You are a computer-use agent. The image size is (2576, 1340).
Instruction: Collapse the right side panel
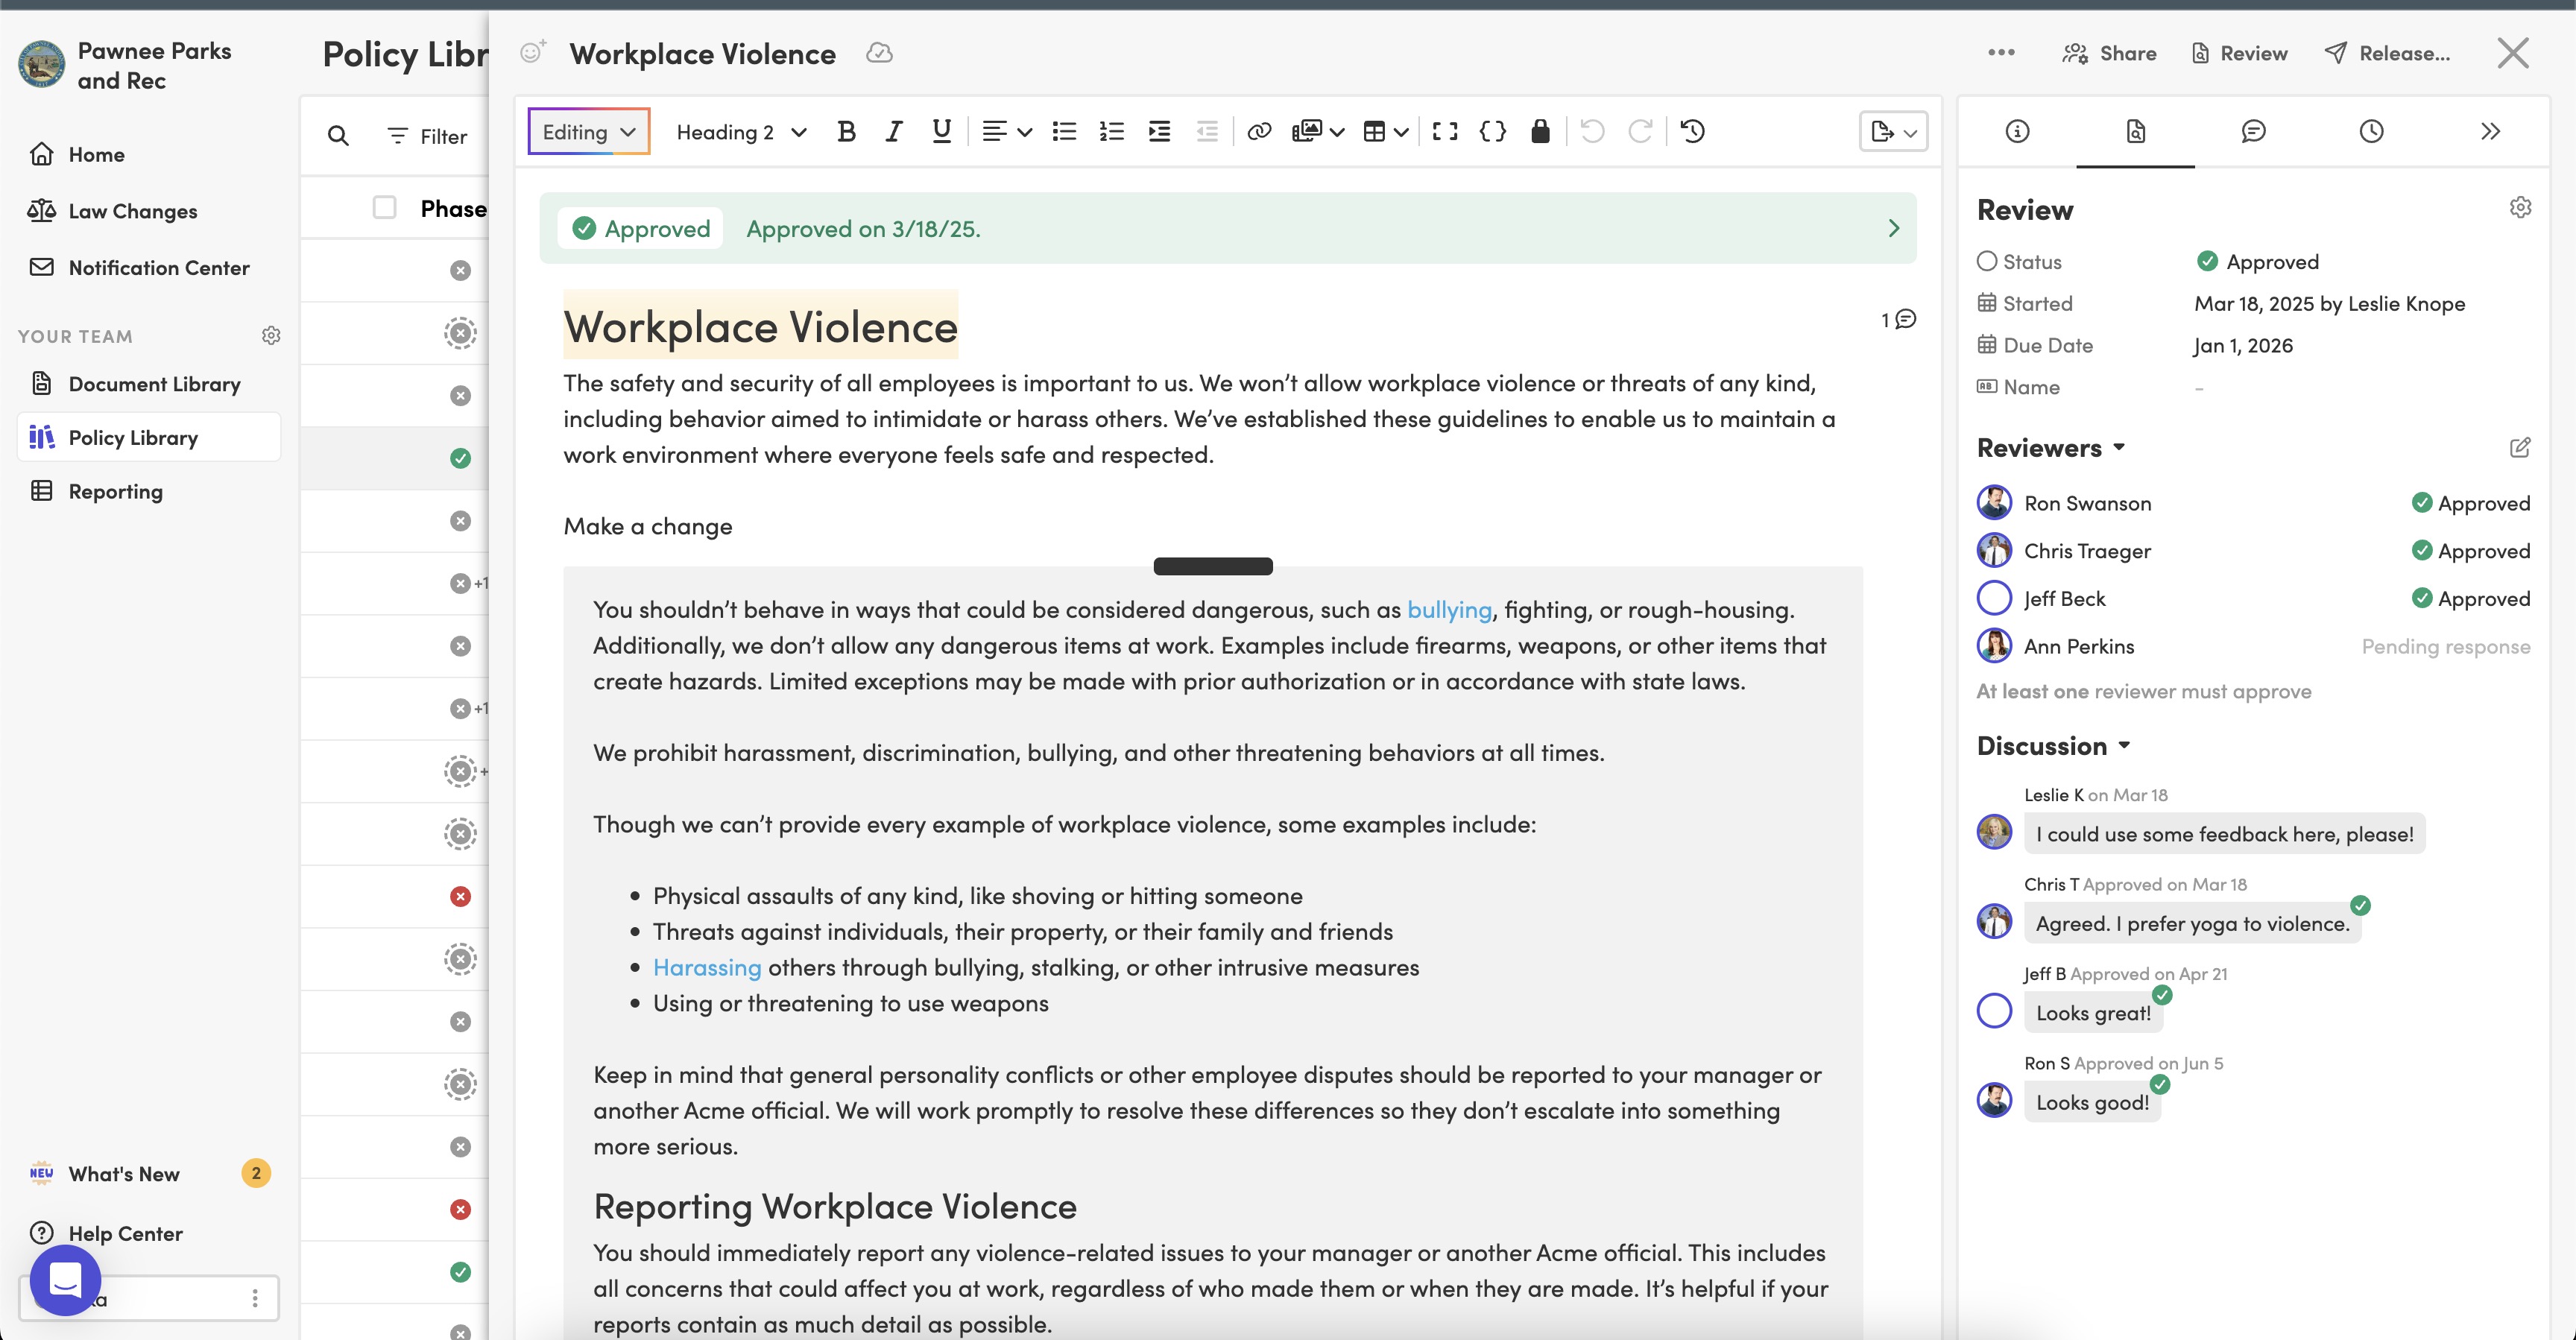point(2490,131)
